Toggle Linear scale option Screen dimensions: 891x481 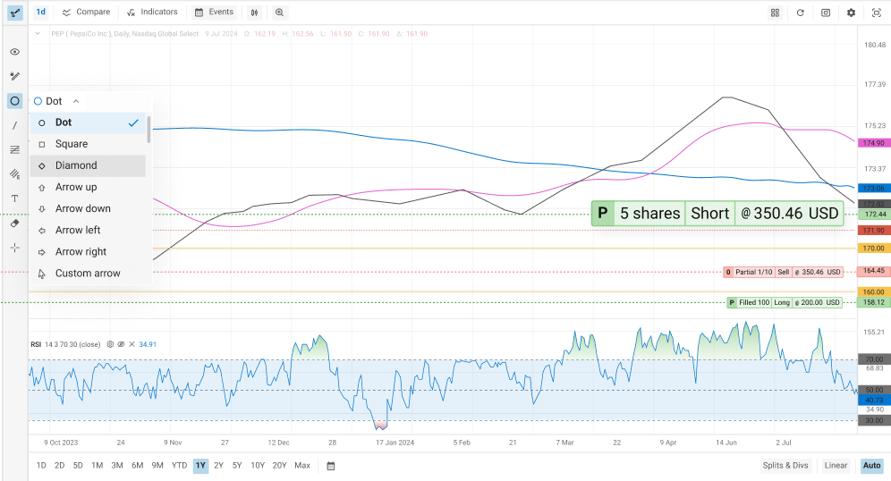tap(836, 466)
